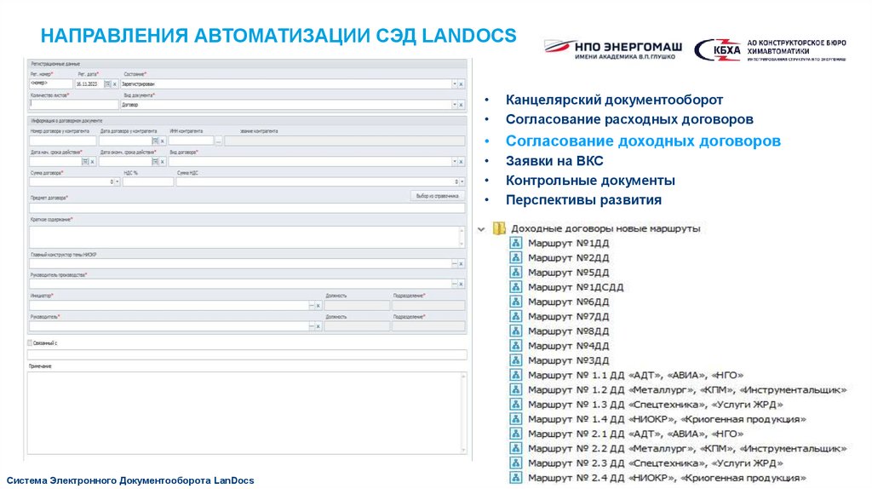The height and width of the screenshot is (489, 872).
Task: Open the Вид договора dropdown
Action: point(454,161)
